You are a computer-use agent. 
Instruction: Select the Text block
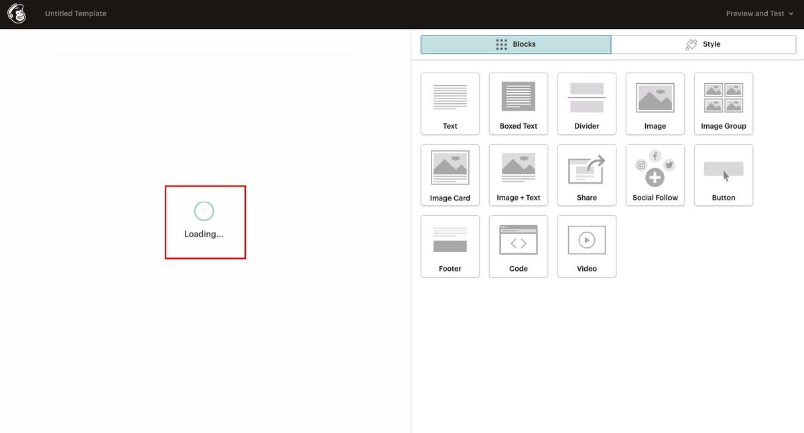[x=450, y=103]
